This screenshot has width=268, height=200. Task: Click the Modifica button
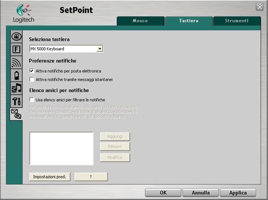115,157
